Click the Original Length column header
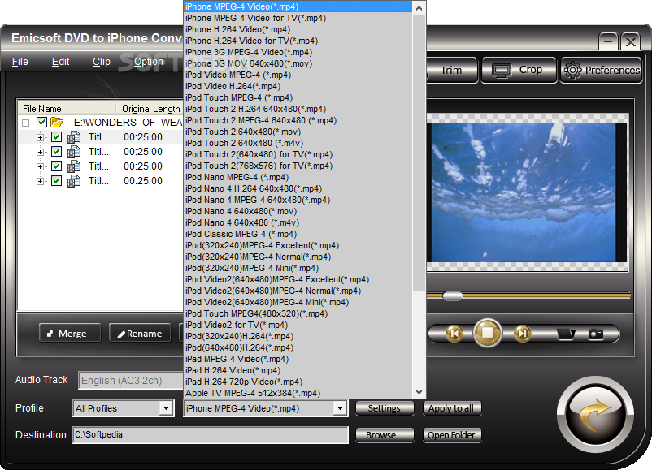652x470 pixels. (x=150, y=108)
